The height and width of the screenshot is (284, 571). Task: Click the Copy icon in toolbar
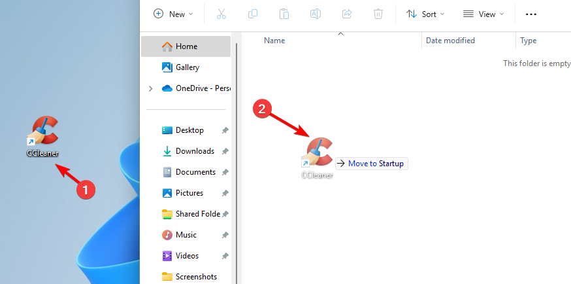click(252, 14)
